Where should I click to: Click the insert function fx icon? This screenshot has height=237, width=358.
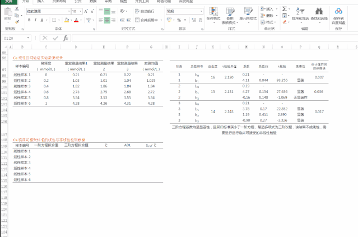[x=66, y=38]
